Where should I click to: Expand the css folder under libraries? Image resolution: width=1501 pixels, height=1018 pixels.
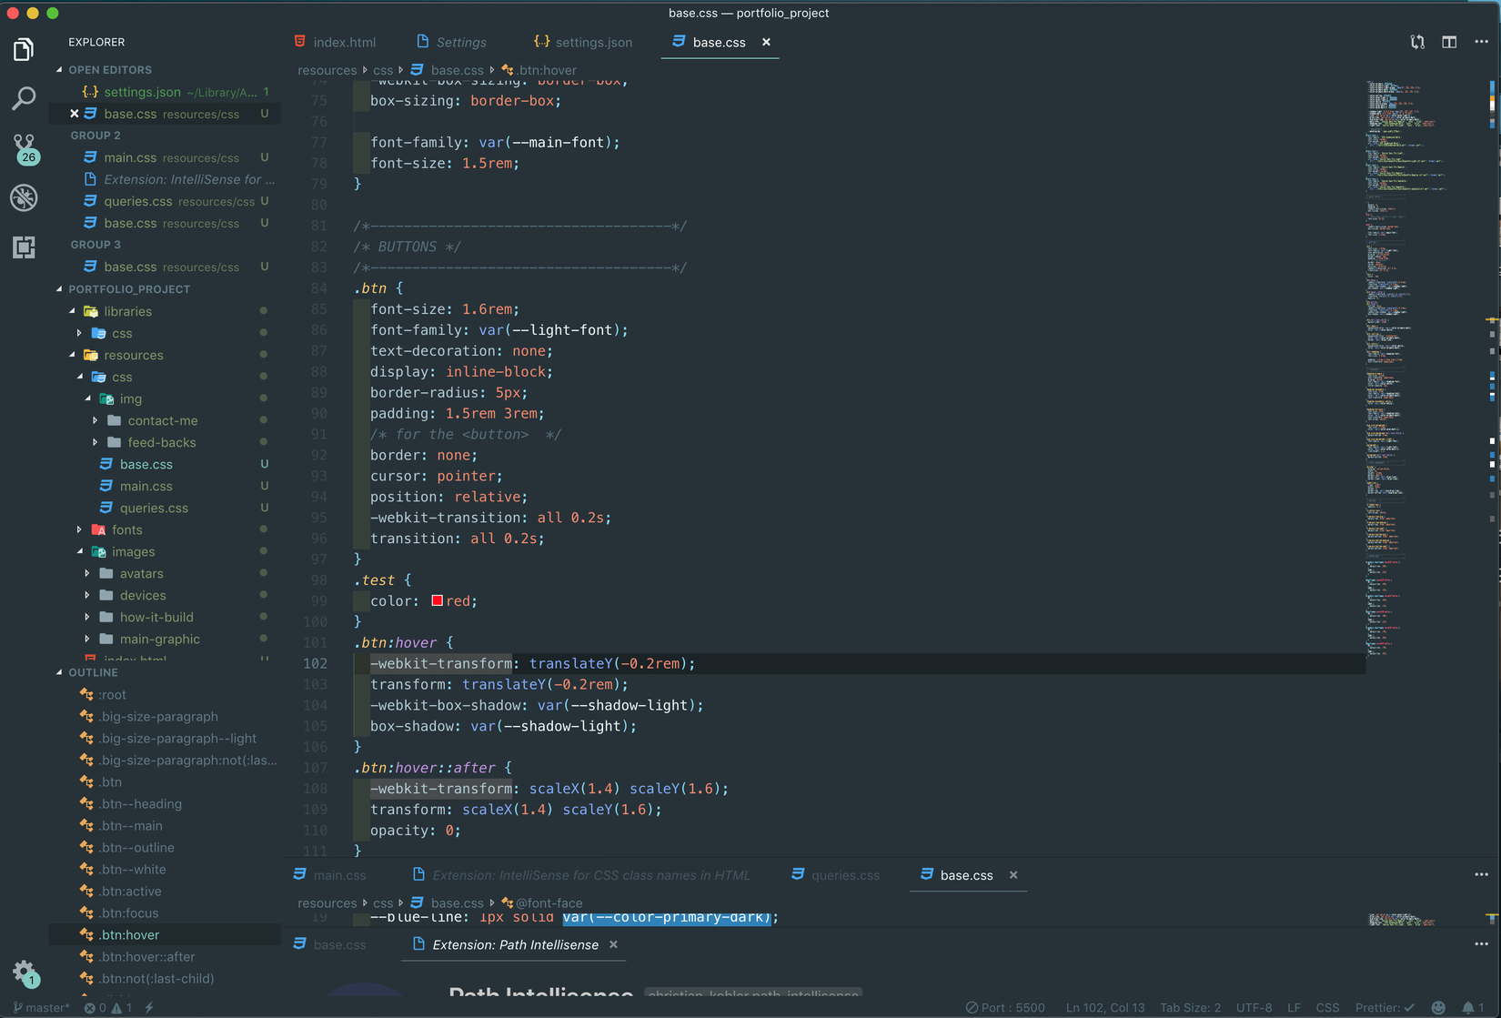click(x=80, y=333)
